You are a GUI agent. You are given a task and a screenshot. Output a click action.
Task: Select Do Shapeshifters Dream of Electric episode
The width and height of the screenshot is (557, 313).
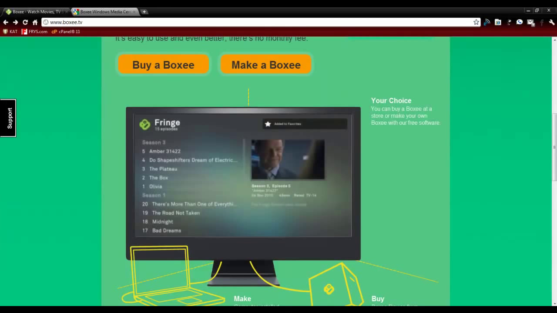click(190, 160)
